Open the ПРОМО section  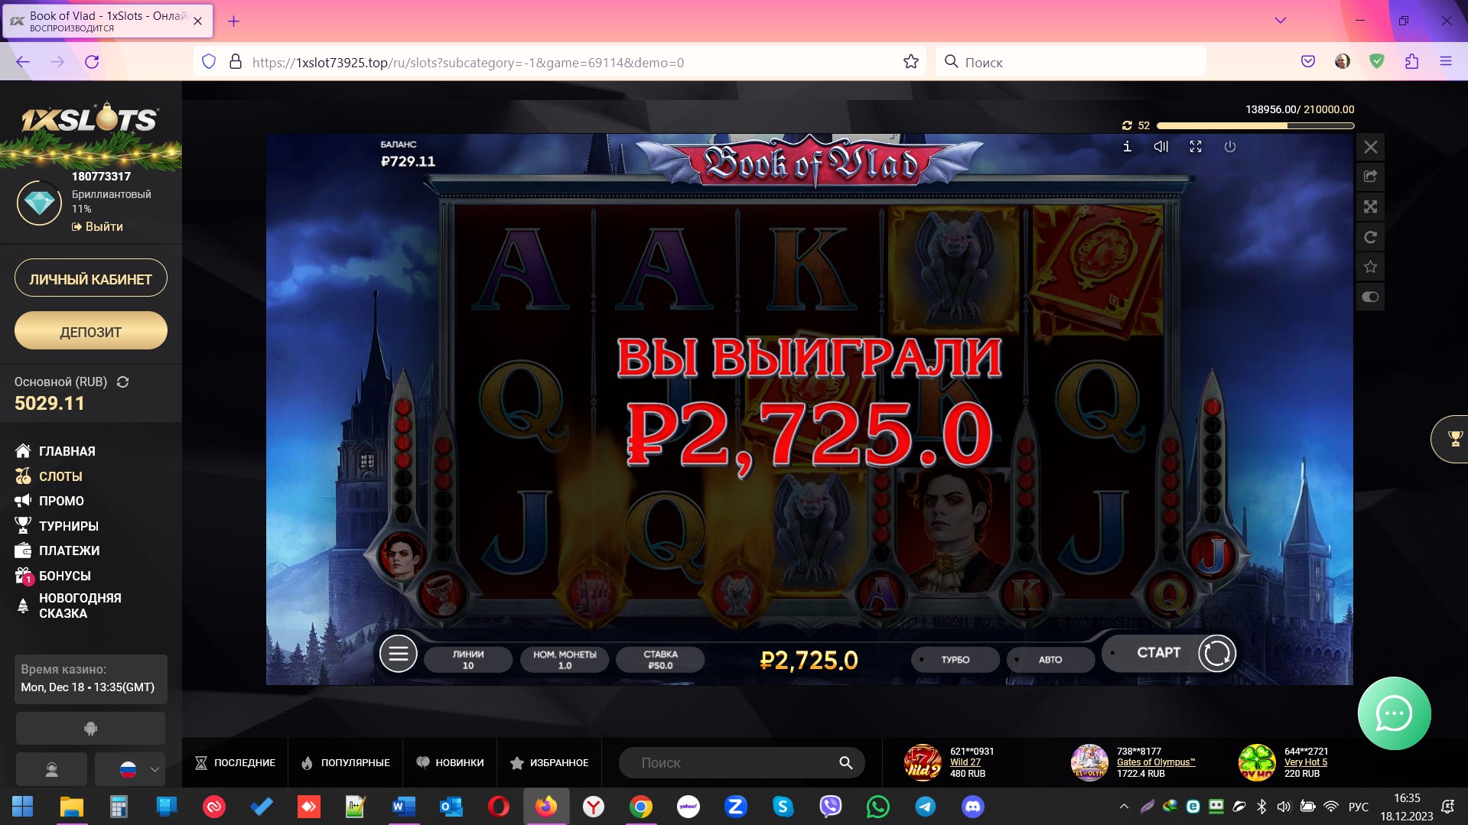click(49, 501)
